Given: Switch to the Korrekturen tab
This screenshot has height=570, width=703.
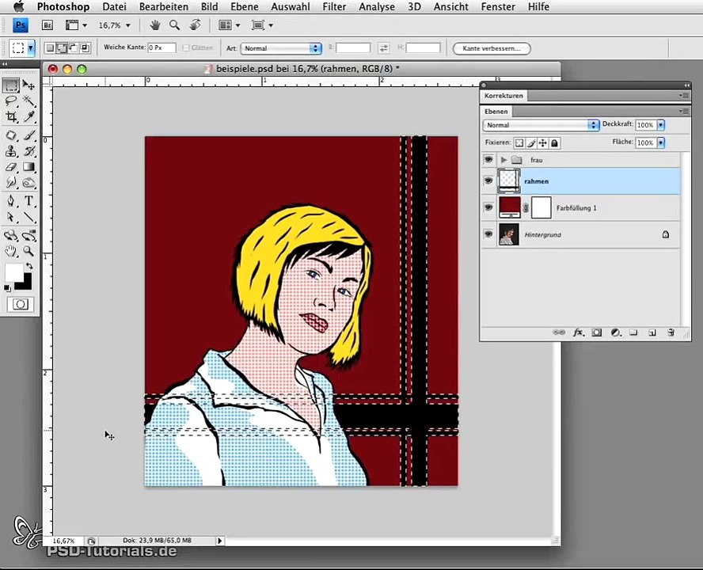Looking at the screenshot, I should (503, 96).
